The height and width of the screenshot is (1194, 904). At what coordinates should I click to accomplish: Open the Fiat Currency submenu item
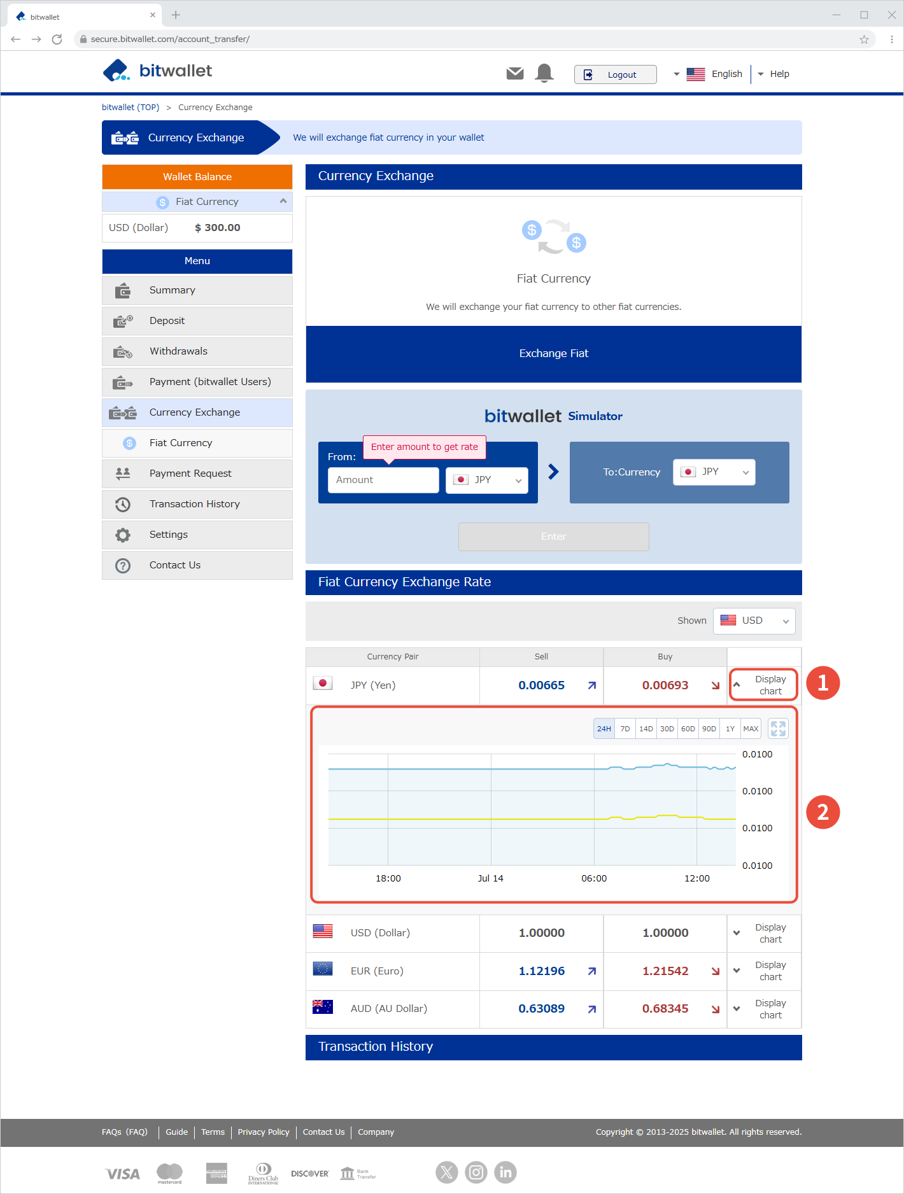[x=197, y=443]
